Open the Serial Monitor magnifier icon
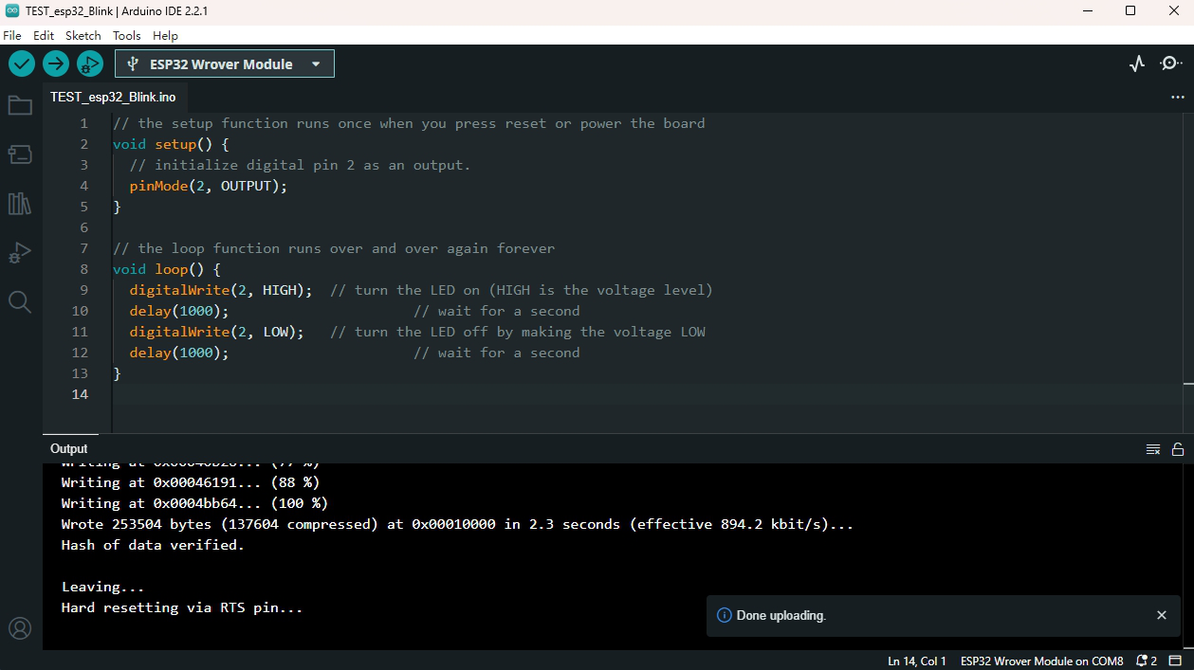 pyautogui.click(x=1171, y=63)
